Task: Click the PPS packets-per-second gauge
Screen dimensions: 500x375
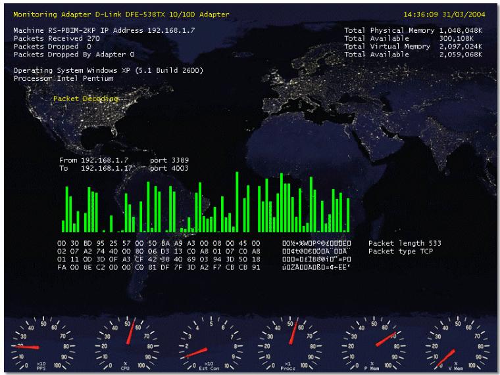Action: coord(43,344)
